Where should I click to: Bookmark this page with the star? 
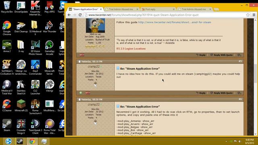point(248,15)
